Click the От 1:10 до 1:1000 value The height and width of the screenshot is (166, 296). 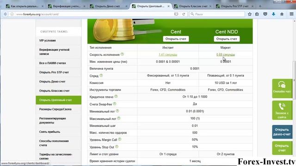click(195, 97)
